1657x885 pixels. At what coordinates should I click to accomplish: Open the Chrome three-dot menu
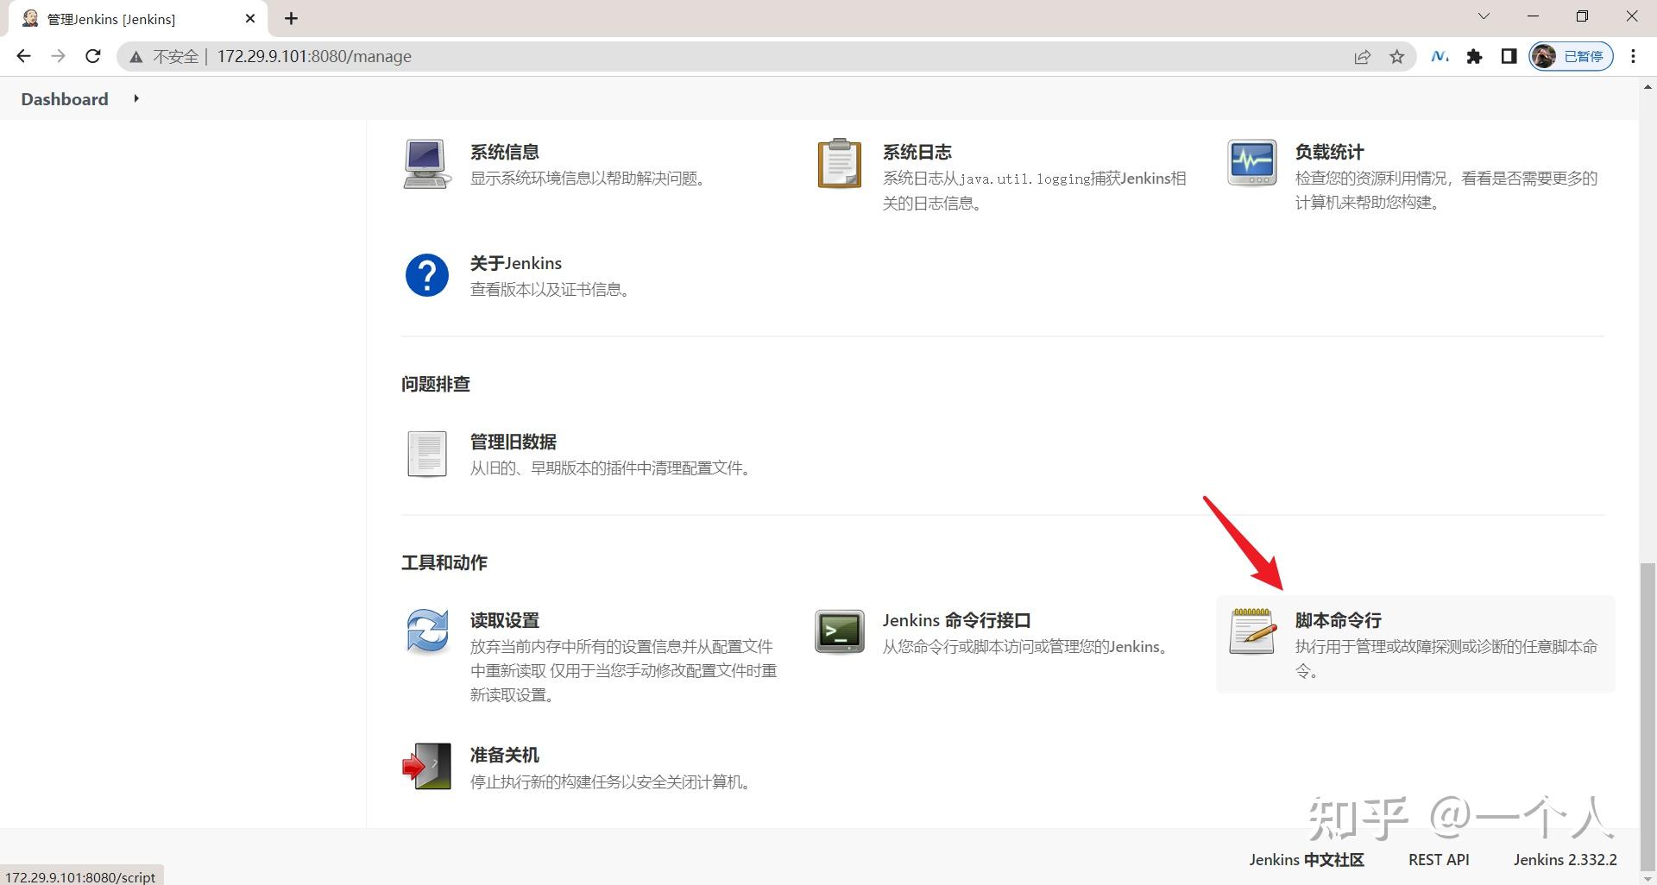coord(1633,56)
